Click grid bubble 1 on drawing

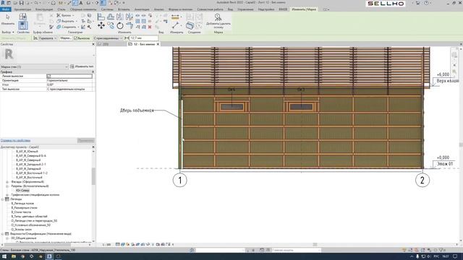(x=180, y=180)
